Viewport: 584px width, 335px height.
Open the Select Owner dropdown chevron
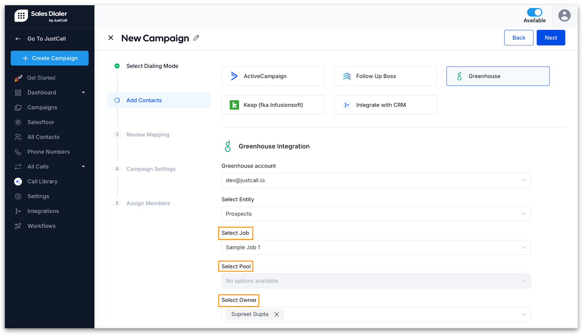(523, 315)
